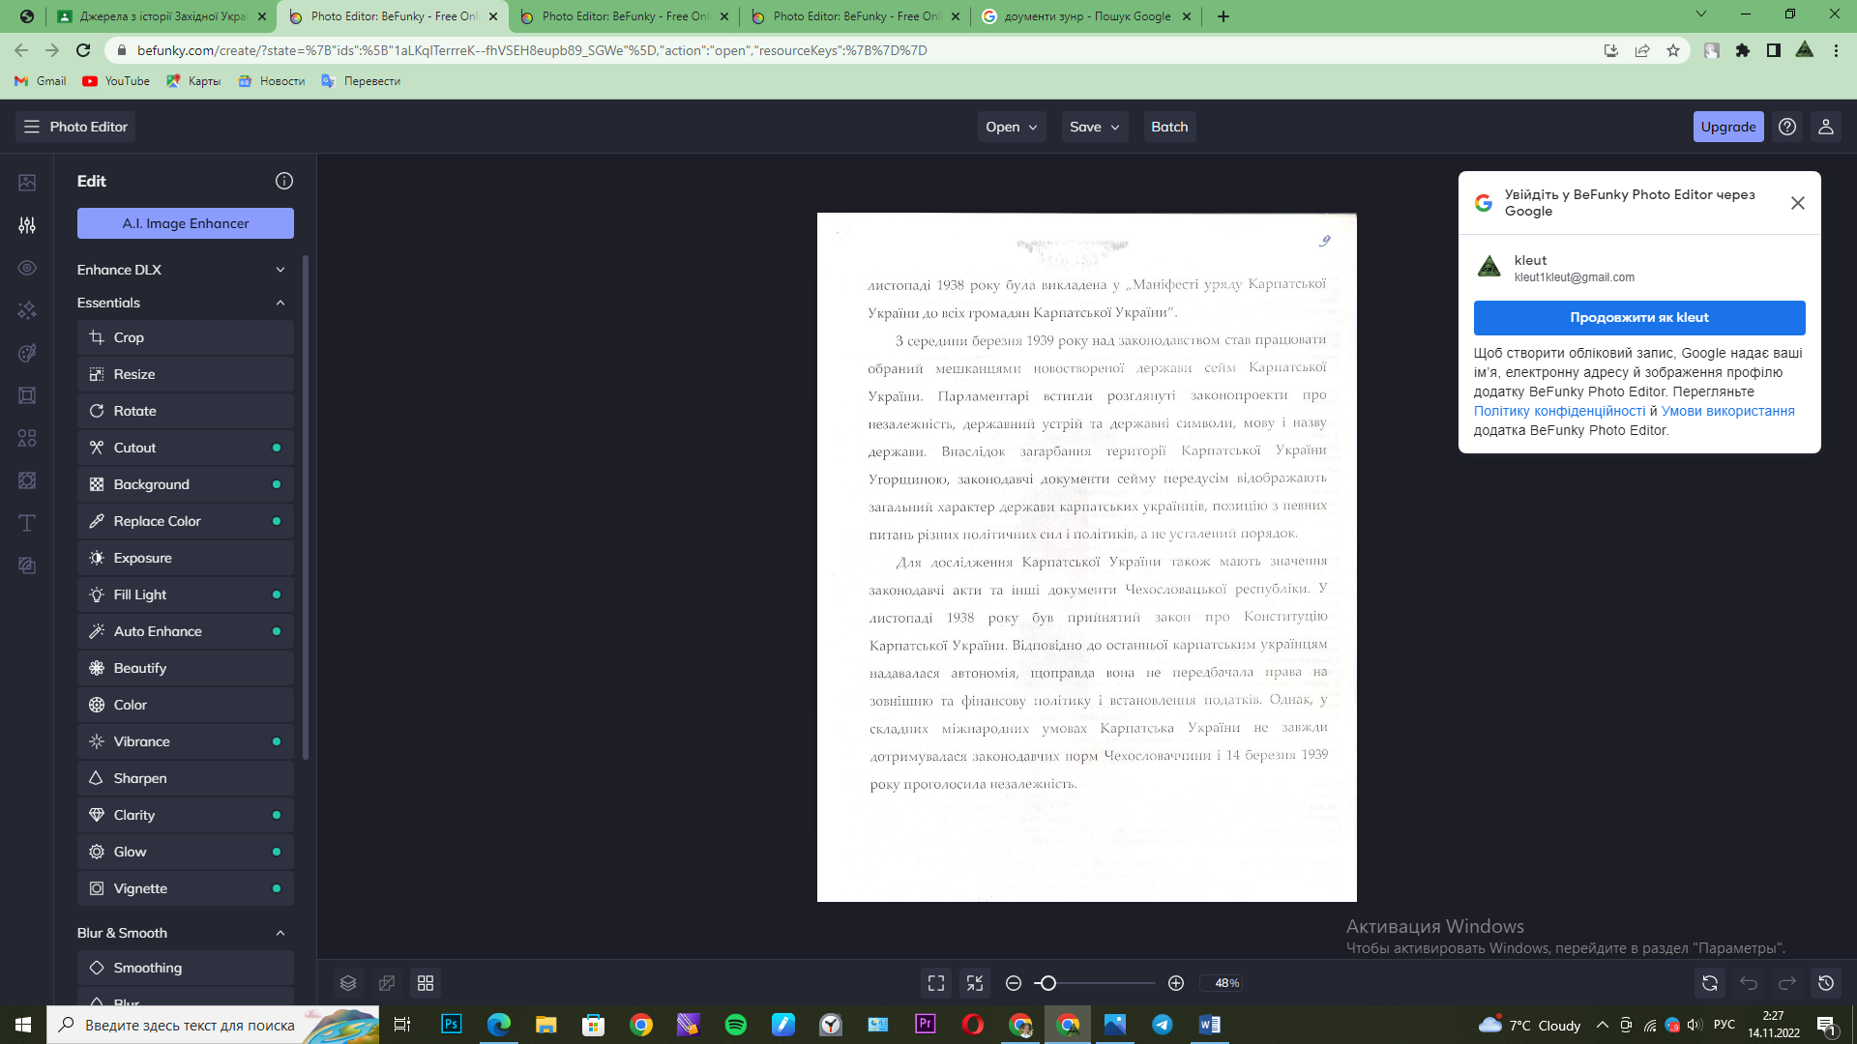Open the Artsy sidebar icon
The width and height of the screenshot is (1857, 1044).
pyautogui.click(x=27, y=353)
